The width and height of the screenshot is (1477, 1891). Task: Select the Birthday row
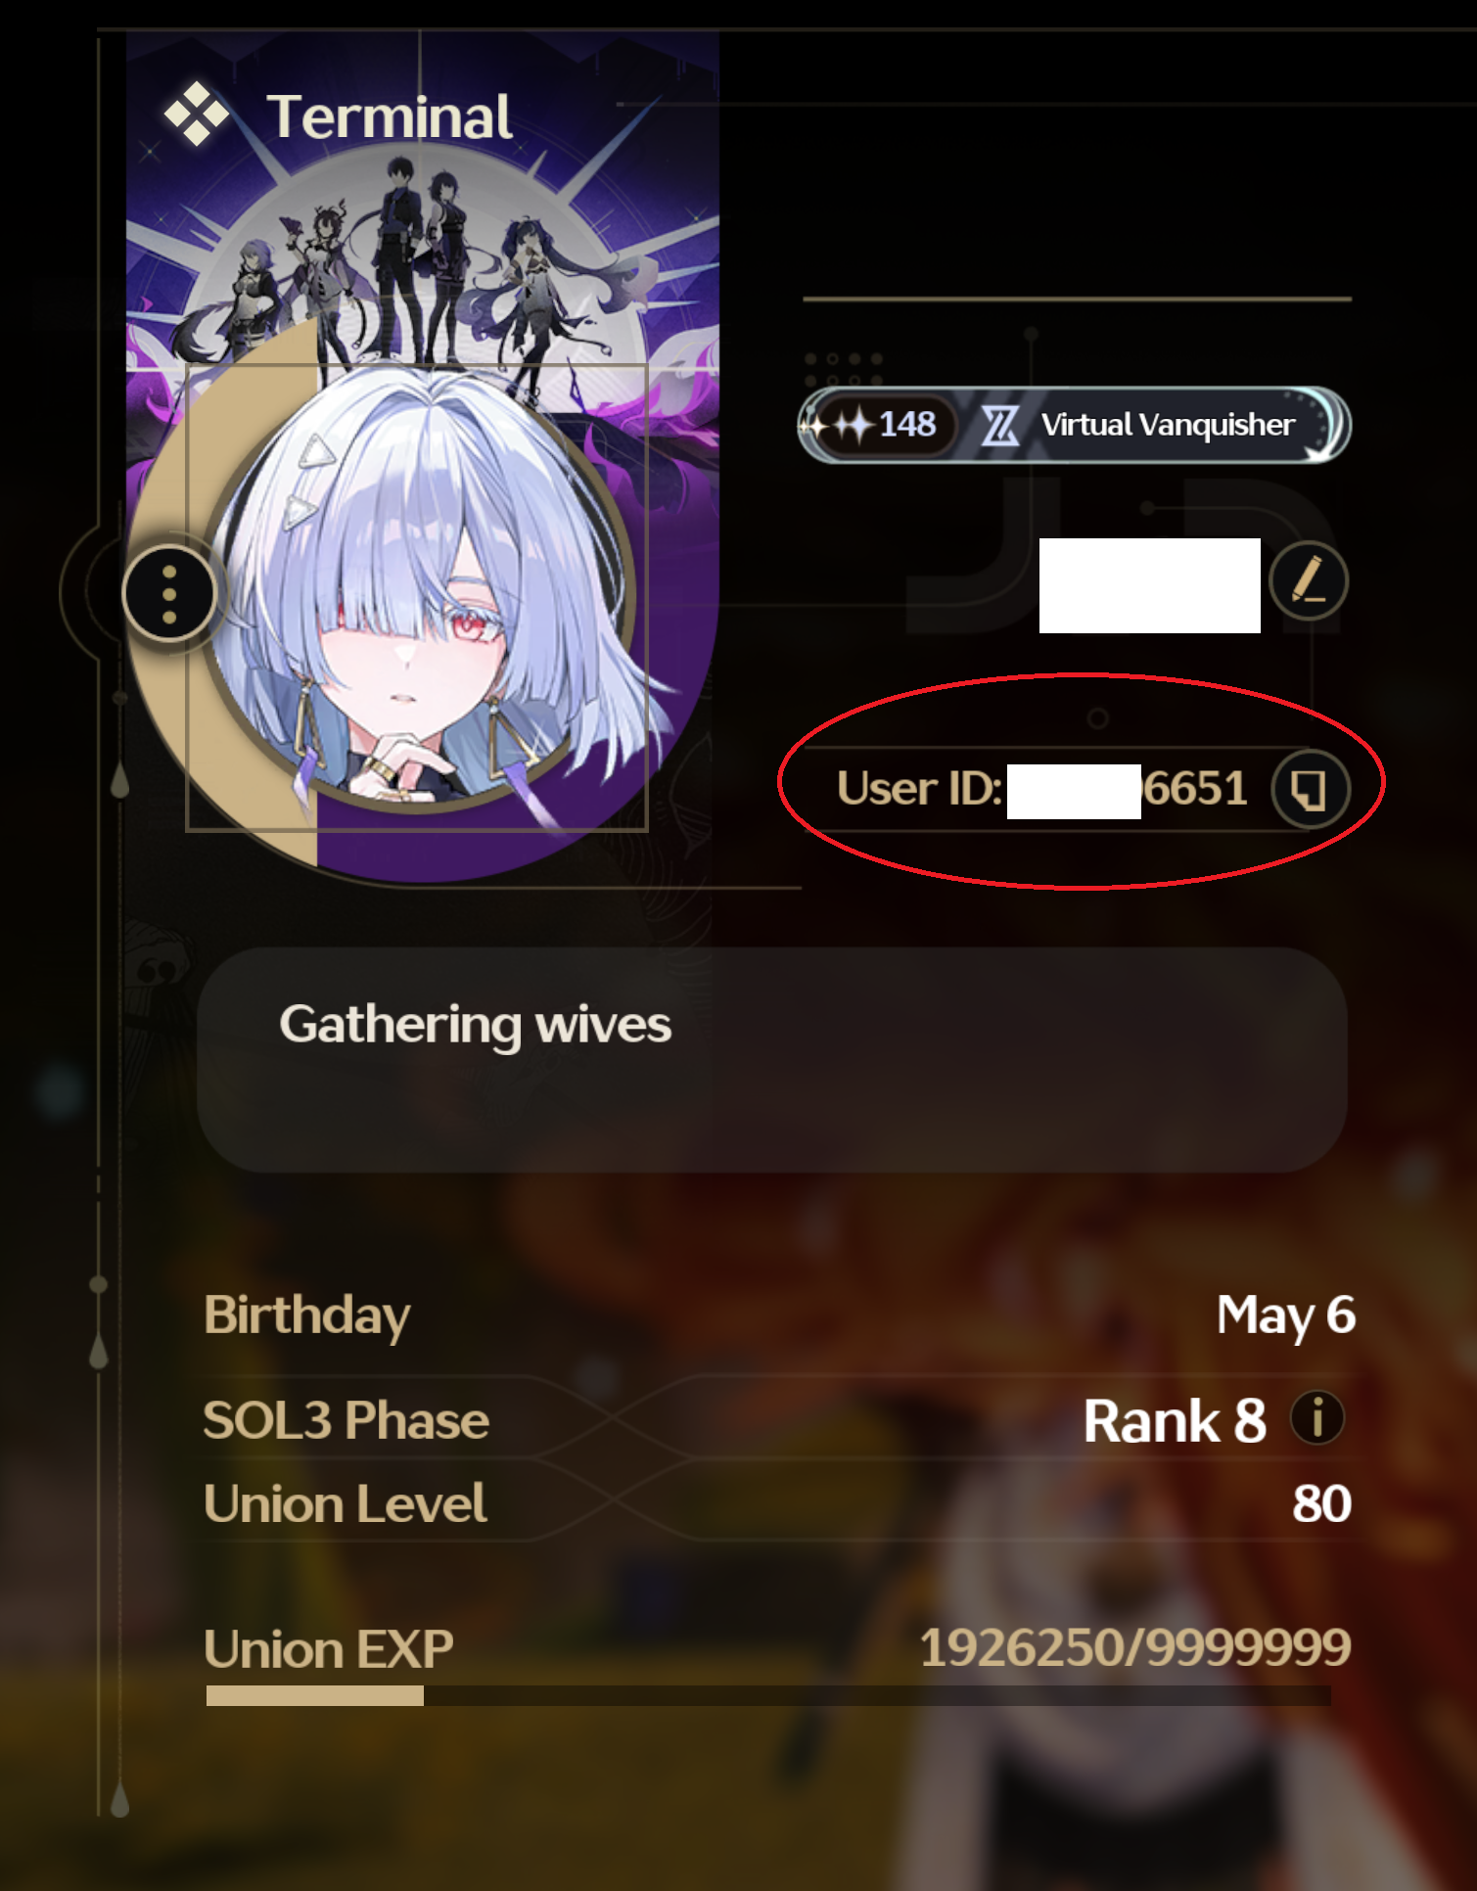click(x=779, y=1314)
